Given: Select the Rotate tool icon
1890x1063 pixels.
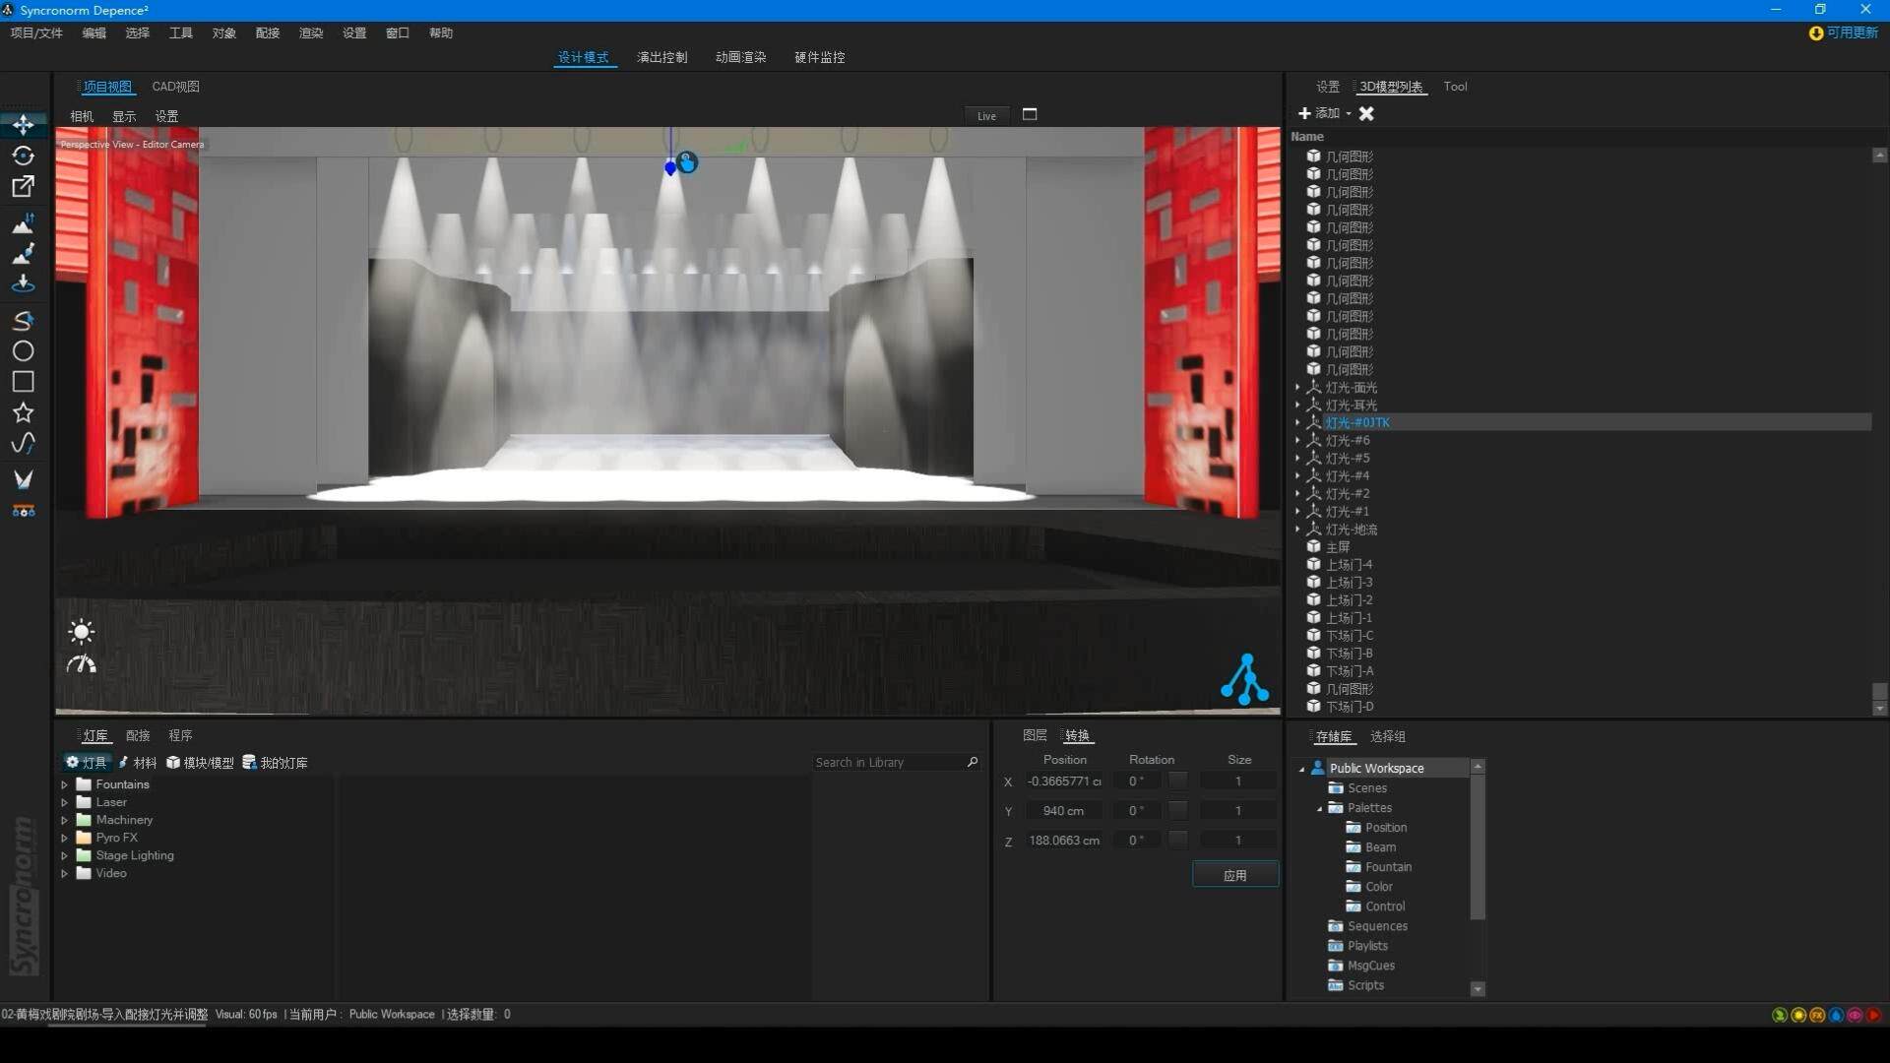Looking at the screenshot, I should pyautogui.click(x=23, y=156).
